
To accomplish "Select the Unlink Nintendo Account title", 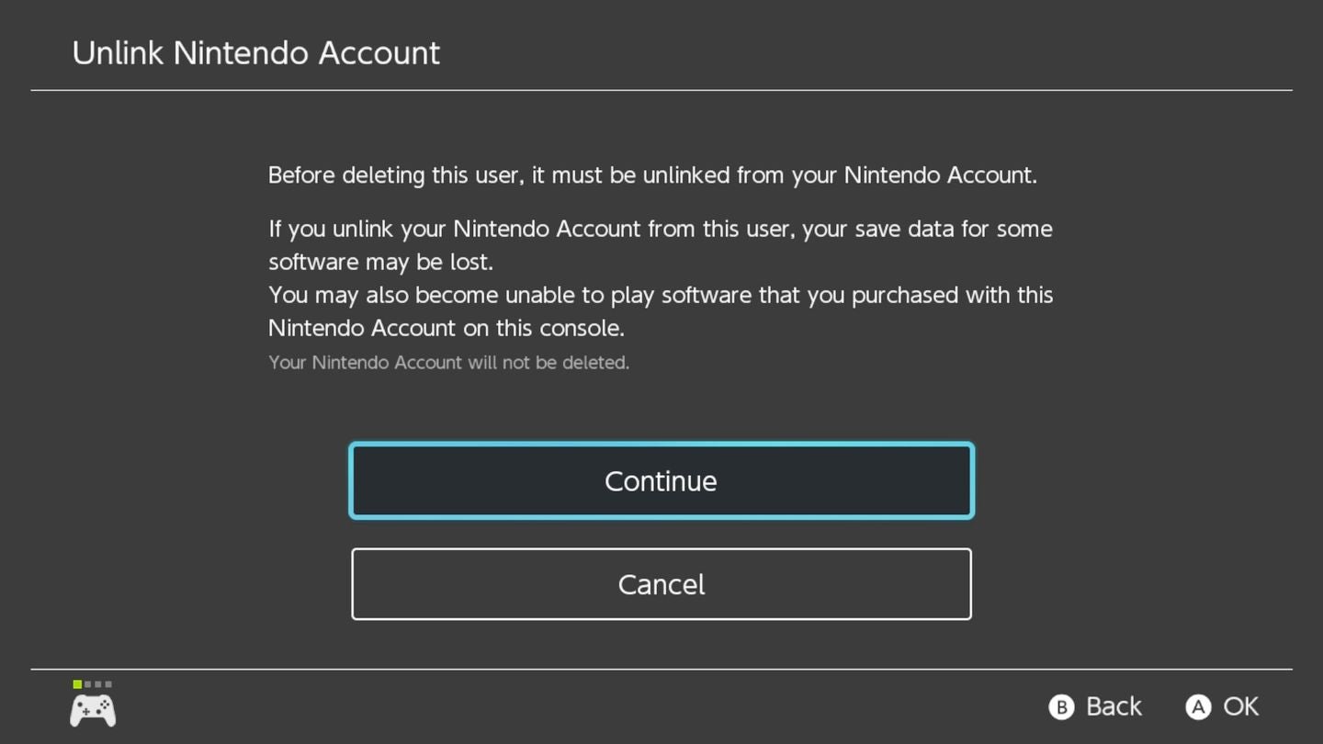I will coord(255,52).
